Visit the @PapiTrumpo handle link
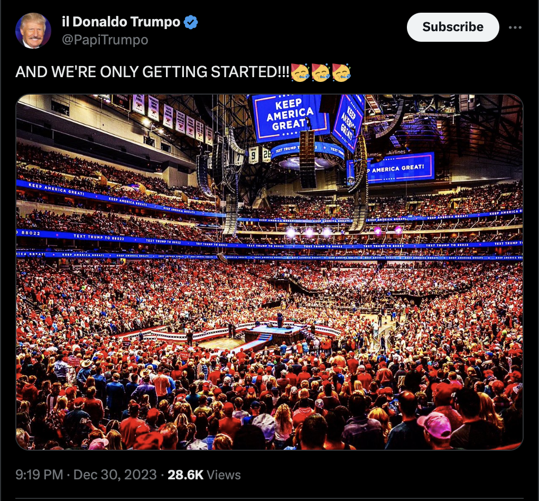 coord(105,40)
